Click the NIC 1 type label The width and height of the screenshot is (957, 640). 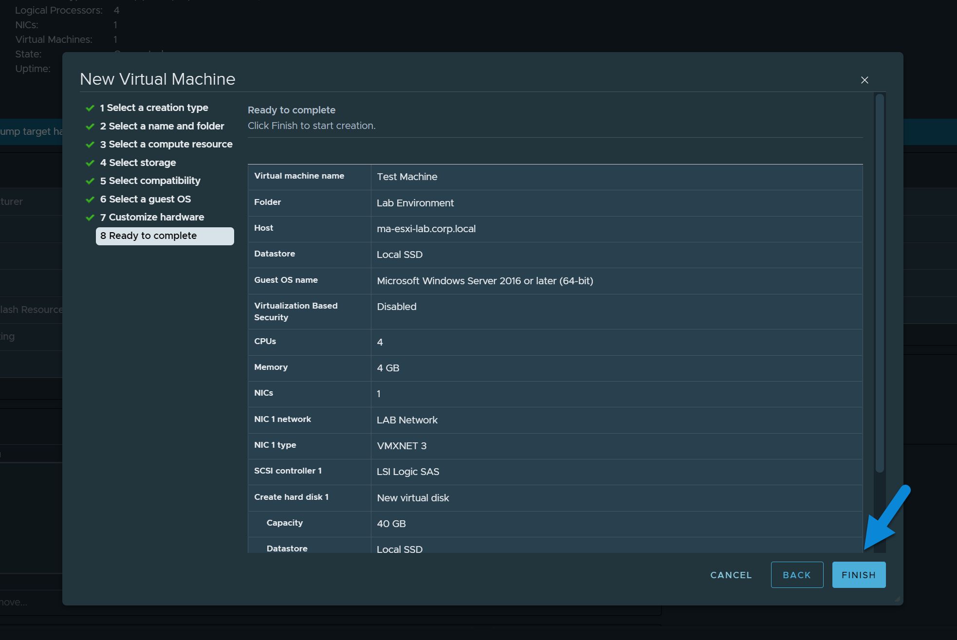275,445
